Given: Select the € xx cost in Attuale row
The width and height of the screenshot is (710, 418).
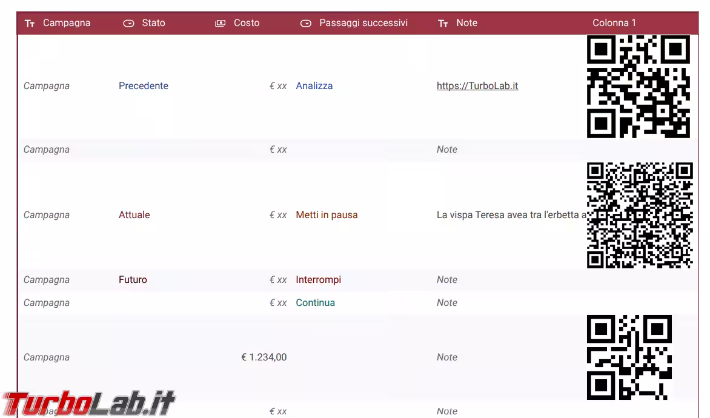Looking at the screenshot, I should [278, 215].
